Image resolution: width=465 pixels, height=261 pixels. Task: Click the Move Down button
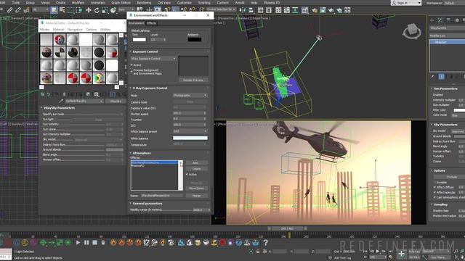point(197,188)
